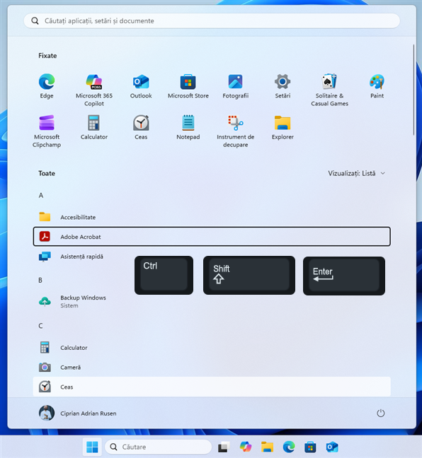Click the power button
Screen dimensions: 422x458
point(380,413)
